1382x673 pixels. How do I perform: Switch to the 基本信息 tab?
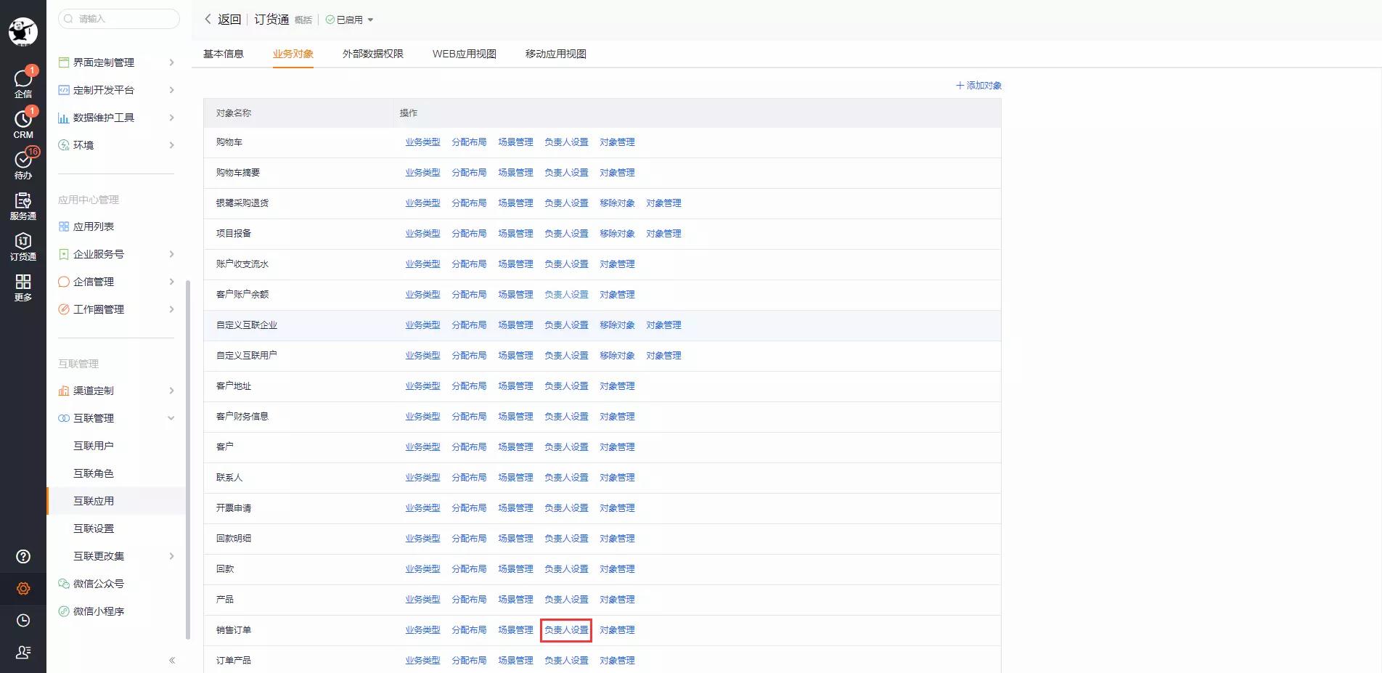(x=224, y=54)
